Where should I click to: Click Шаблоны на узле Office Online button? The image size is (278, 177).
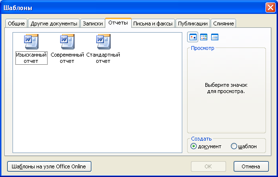tap(49, 166)
